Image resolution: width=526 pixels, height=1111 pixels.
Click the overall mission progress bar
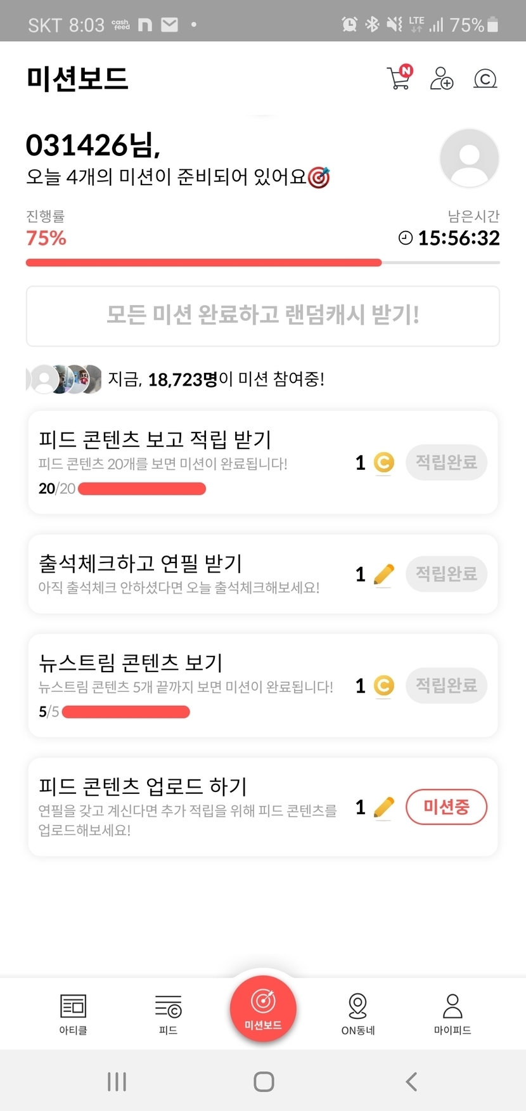coord(263,263)
